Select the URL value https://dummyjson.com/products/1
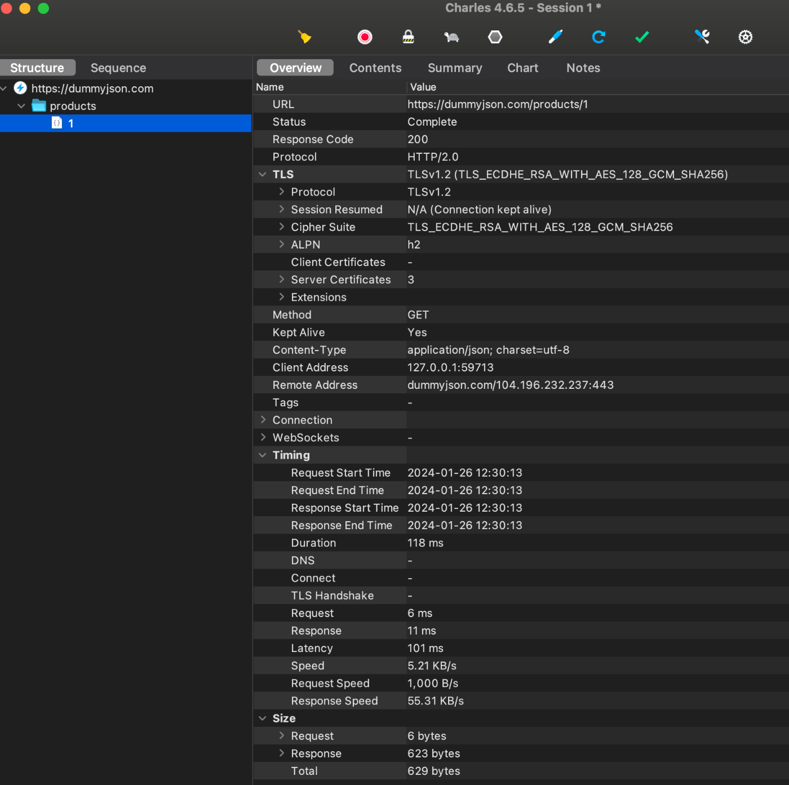Image resolution: width=789 pixels, height=785 pixels. (498, 104)
